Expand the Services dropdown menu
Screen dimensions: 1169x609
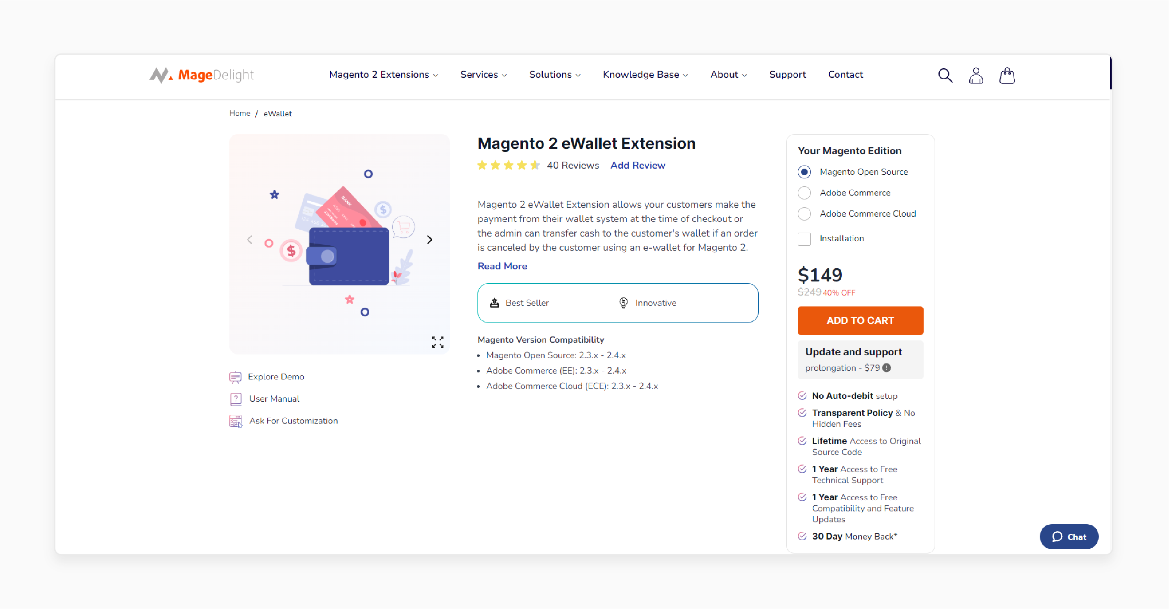pos(483,75)
